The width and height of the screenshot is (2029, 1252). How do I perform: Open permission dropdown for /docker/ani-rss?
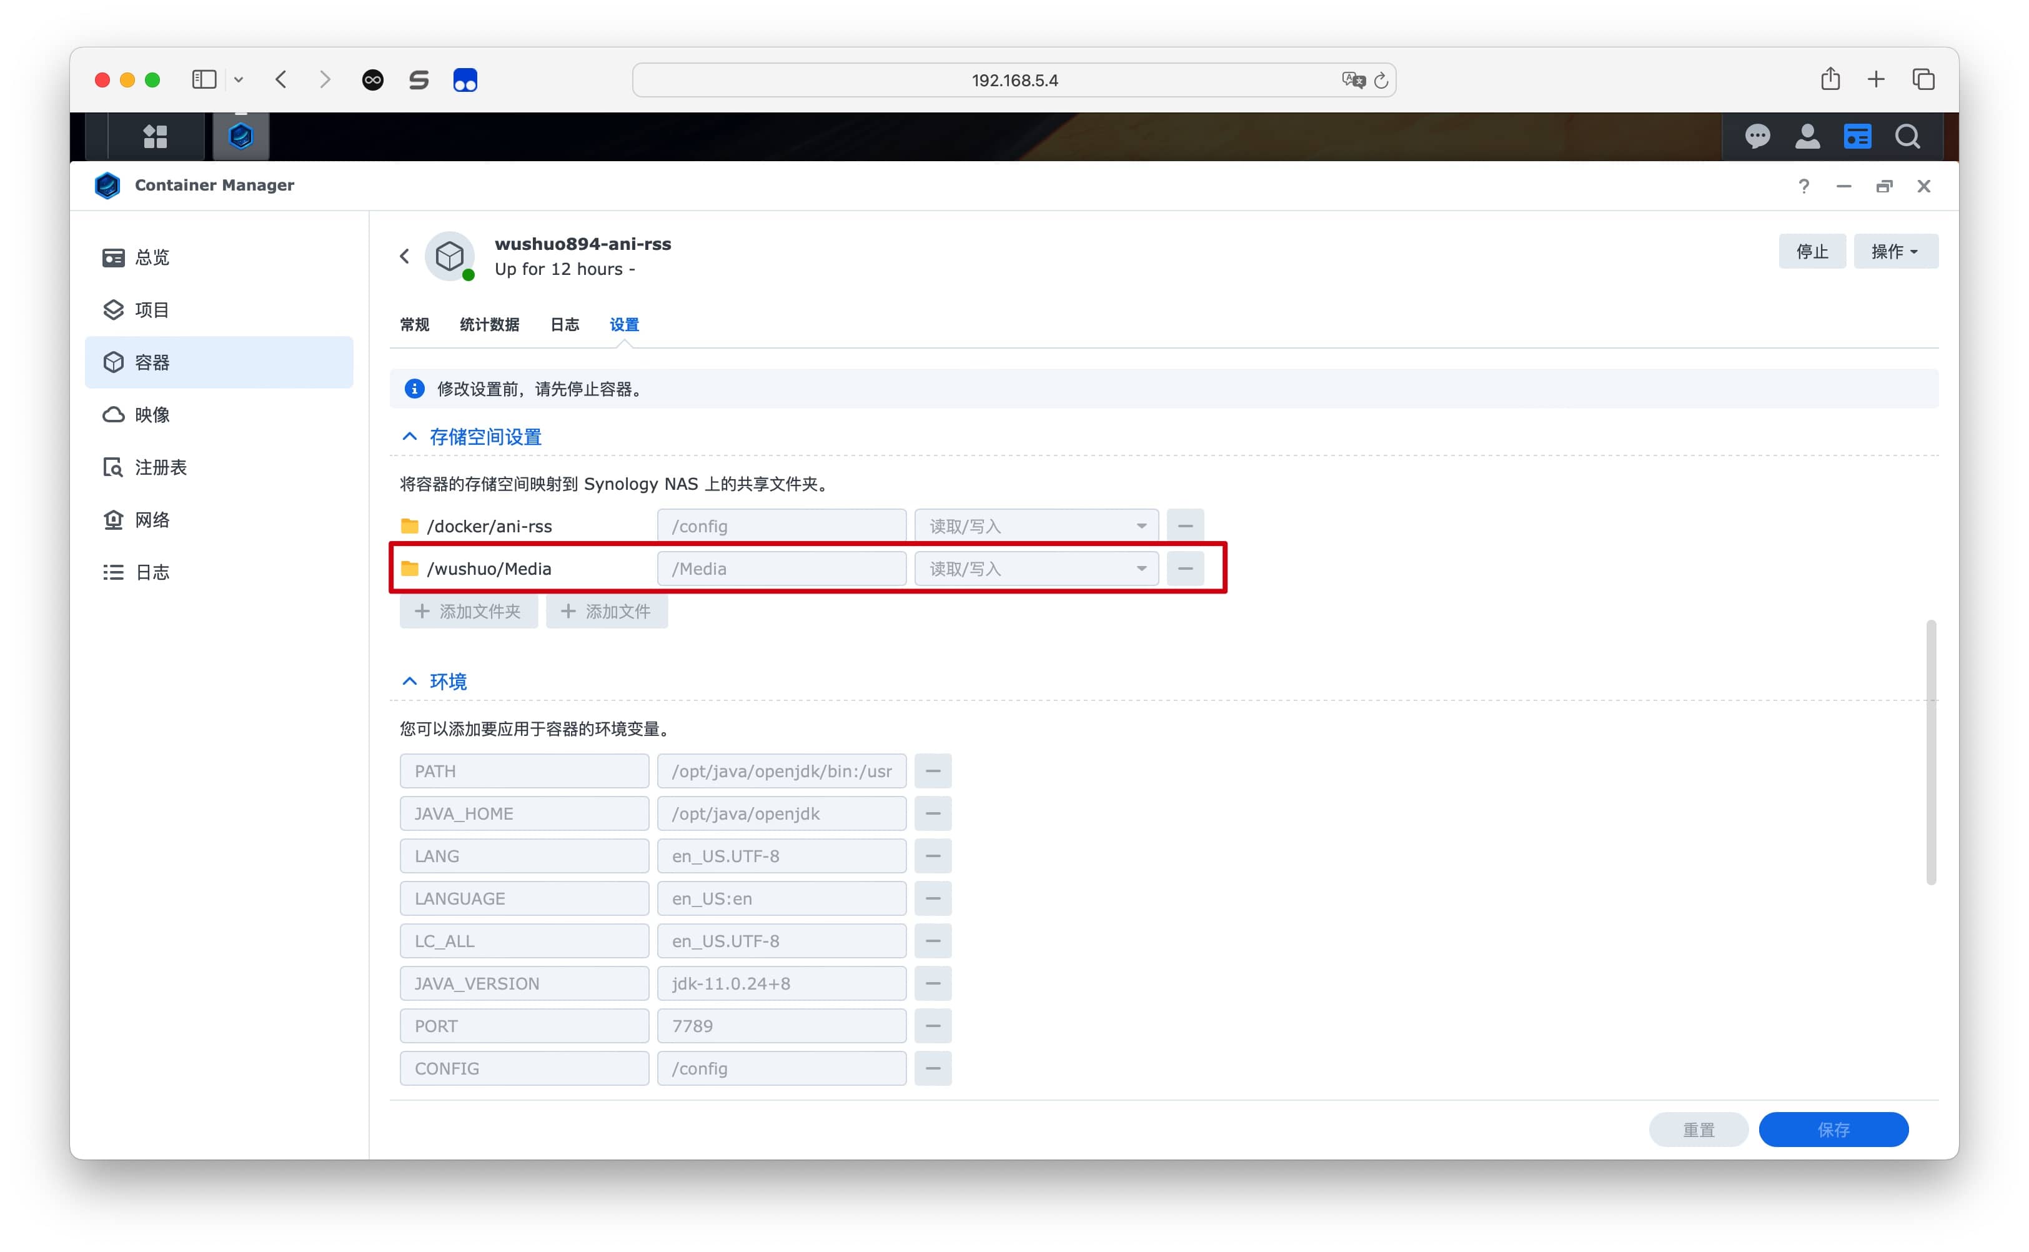click(1036, 526)
